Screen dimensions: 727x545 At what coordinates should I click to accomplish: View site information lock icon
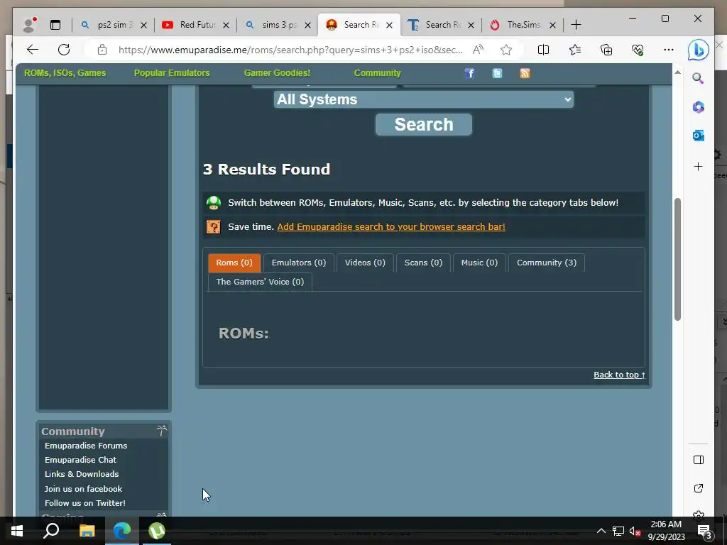pyautogui.click(x=102, y=50)
